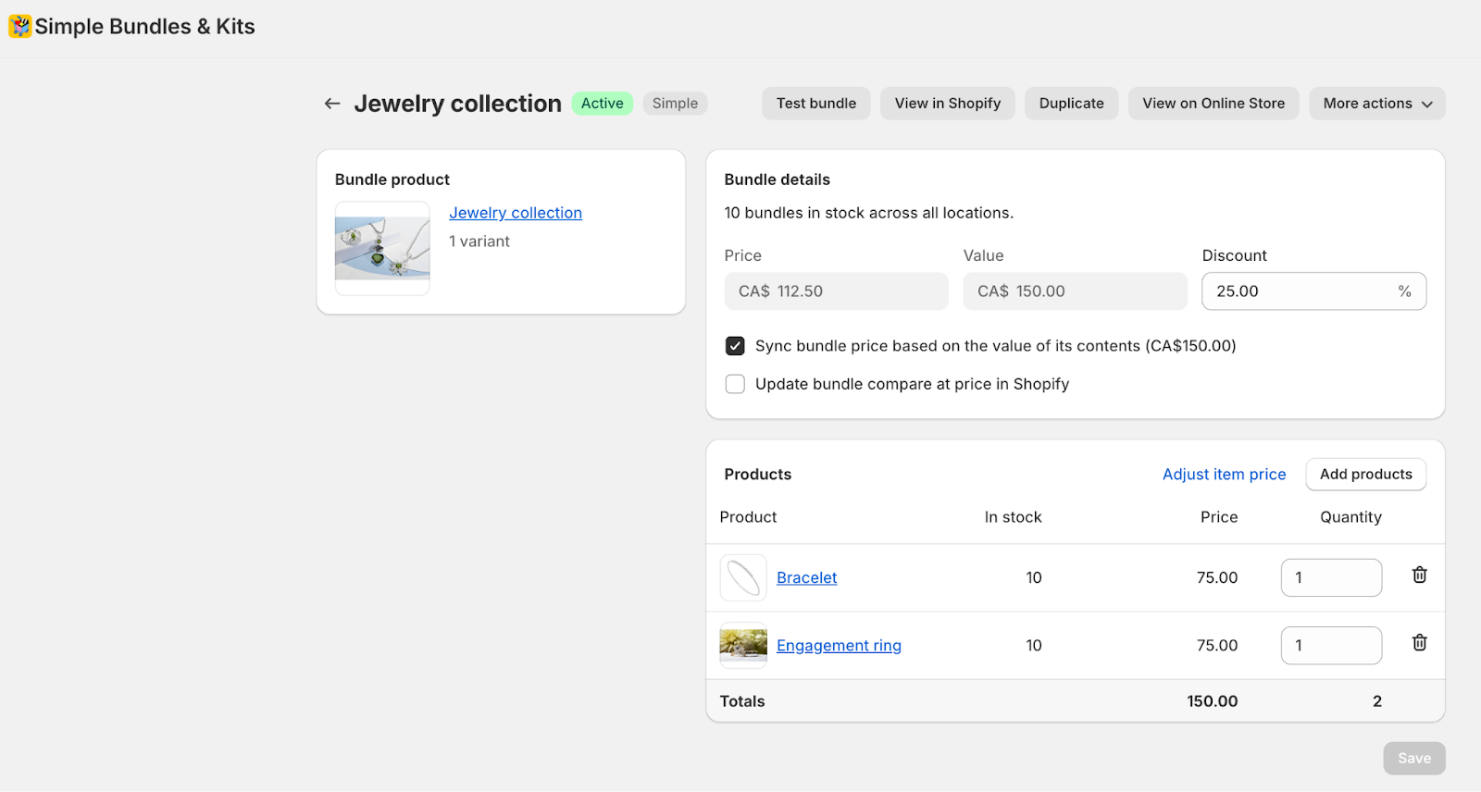This screenshot has height=792, width=1481.
Task: Click the Save button
Action: 1413,759
